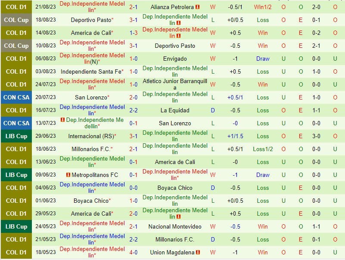Click red card icon beside Alianza Petrolera
The height and width of the screenshot is (260, 345).
(197, 7)
